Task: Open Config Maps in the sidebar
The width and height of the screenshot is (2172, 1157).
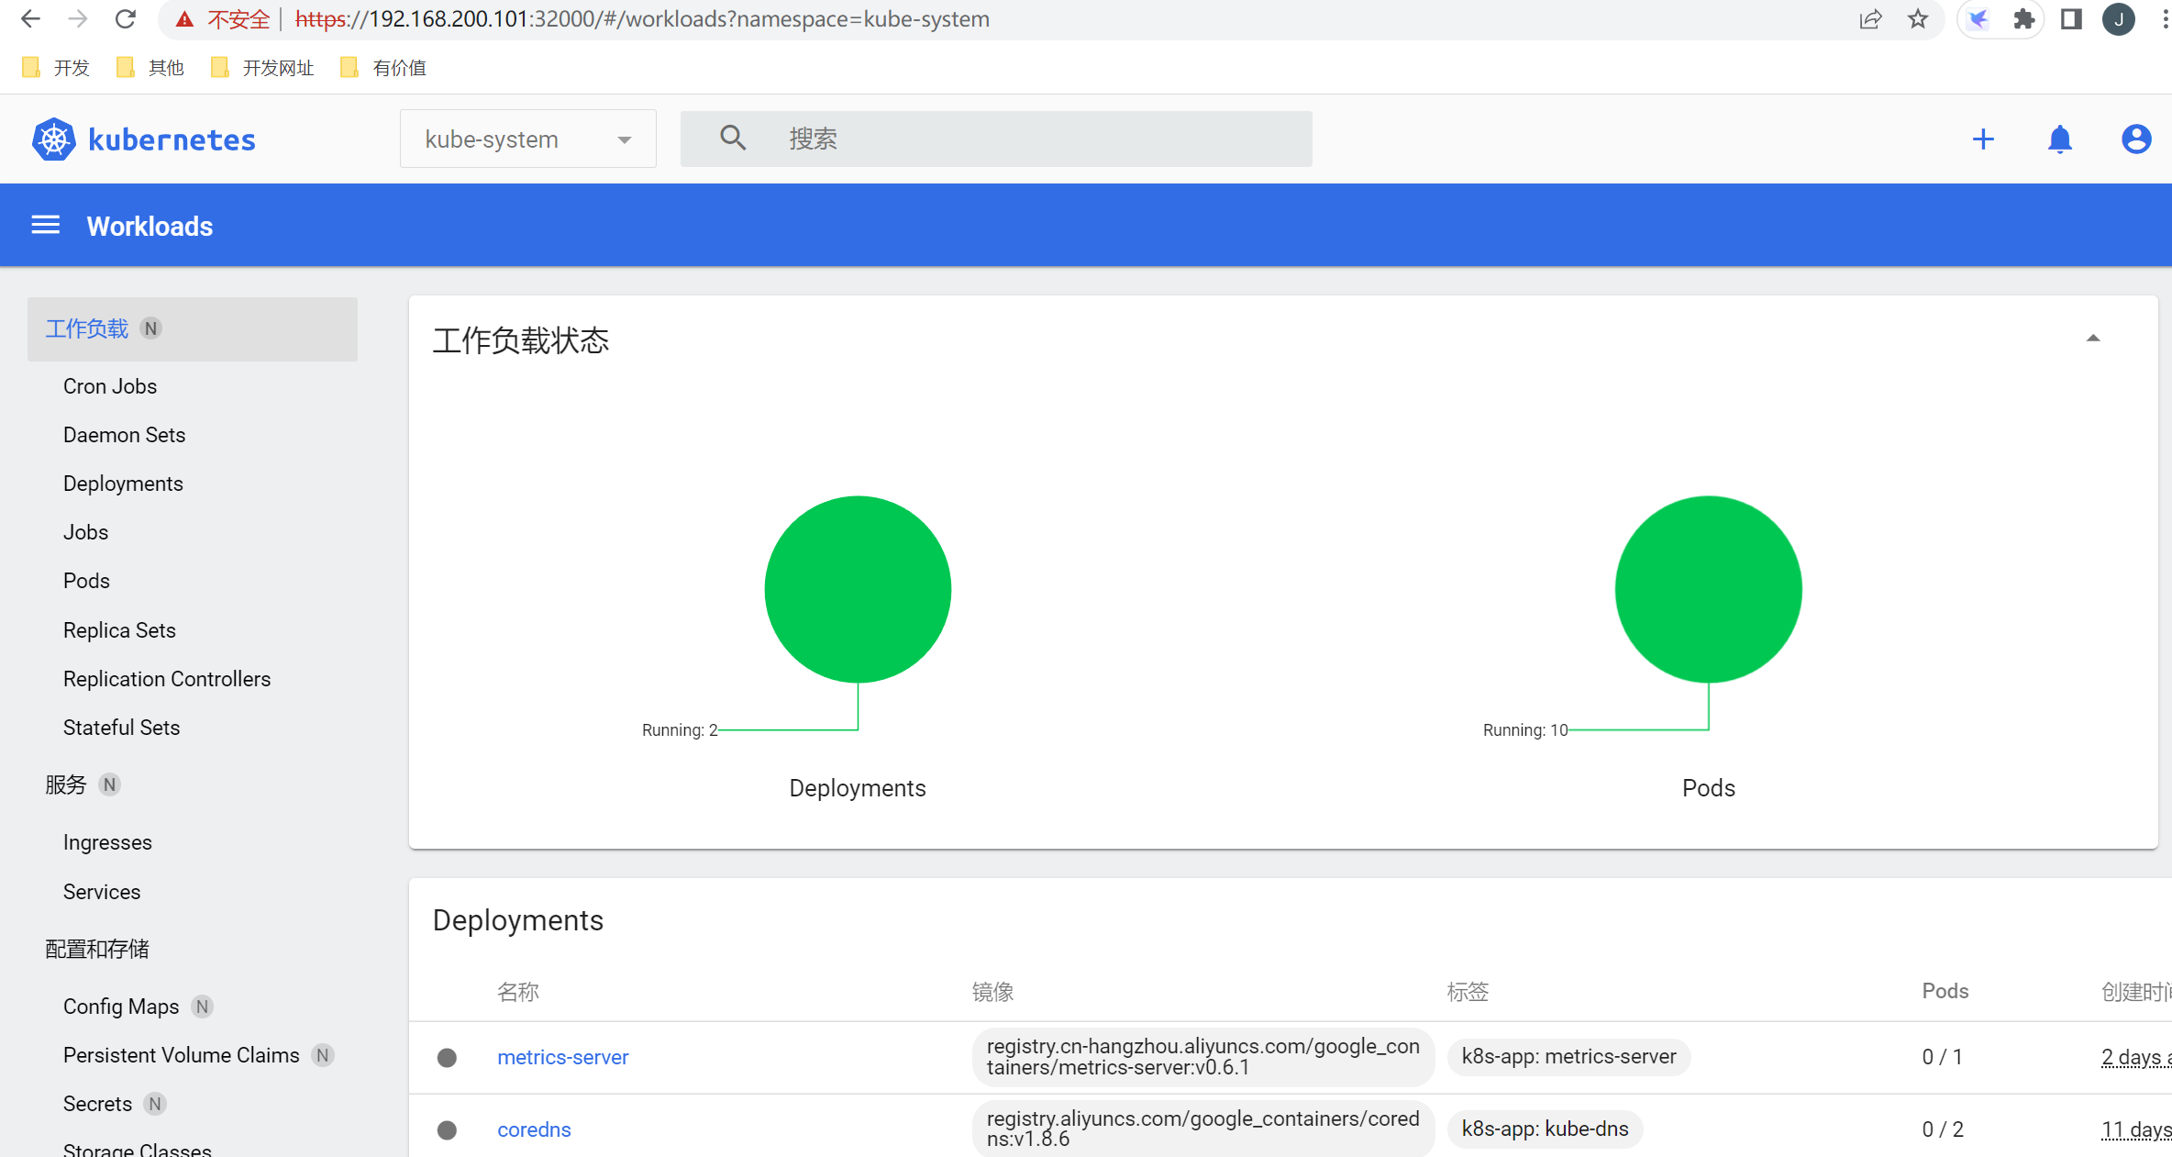Action: (x=121, y=1007)
